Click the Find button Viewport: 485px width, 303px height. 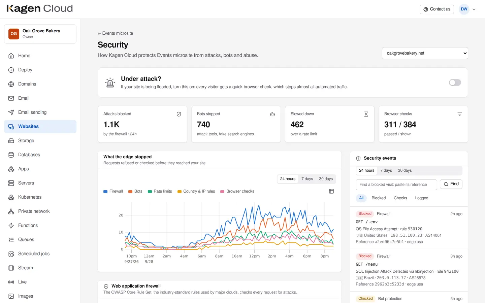coord(451,184)
